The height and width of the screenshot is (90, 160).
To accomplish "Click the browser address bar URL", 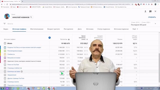I will point(71,4).
